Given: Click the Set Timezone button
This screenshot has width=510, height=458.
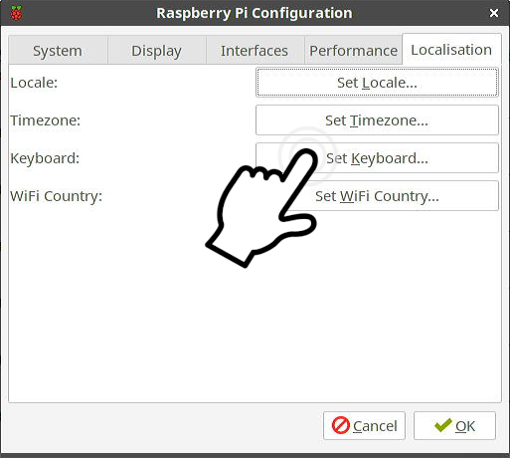Looking at the screenshot, I should pos(377,120).
